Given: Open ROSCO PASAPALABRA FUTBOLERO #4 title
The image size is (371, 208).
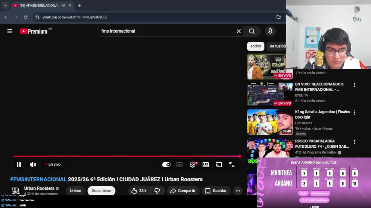Looking at the screenshot, I should 322,144.
